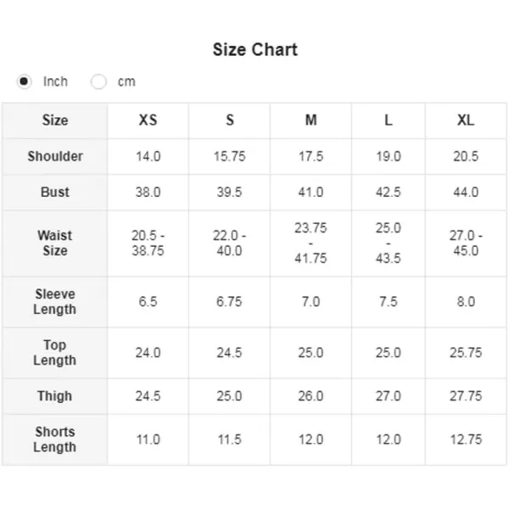This screenshot has height=509, width=509.
Task: Click the cm label text
Action: click(x=126, y=81)
